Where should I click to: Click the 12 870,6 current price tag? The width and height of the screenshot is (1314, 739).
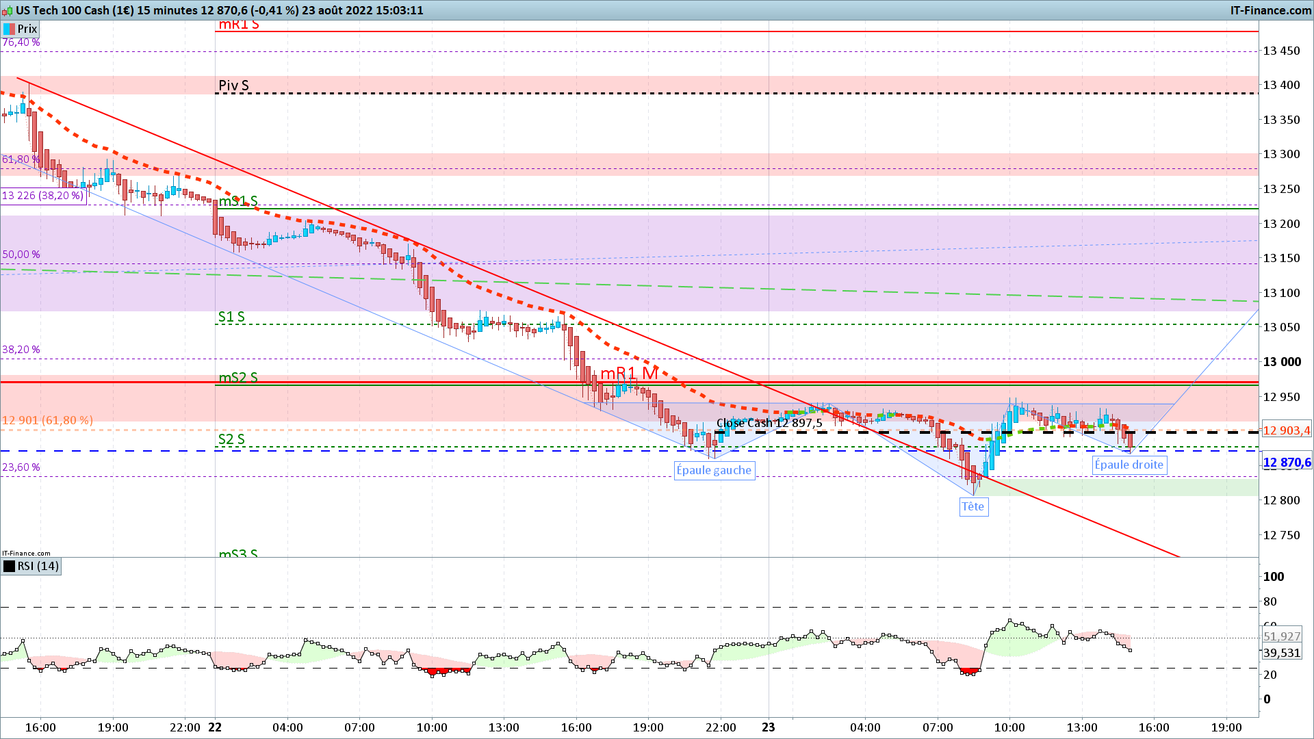[x=1286, y=463]
